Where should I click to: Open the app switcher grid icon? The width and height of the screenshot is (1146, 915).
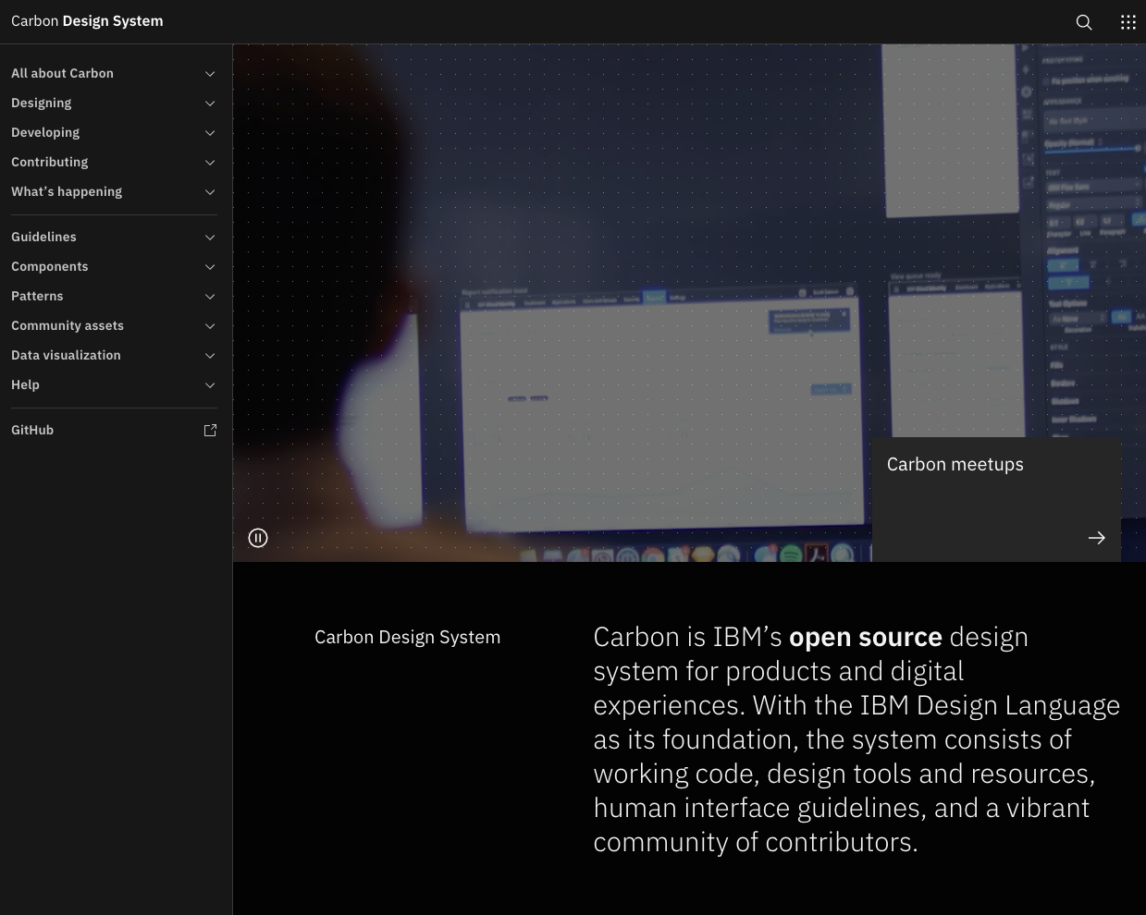pyautogui.click(x=1128, y=22)
